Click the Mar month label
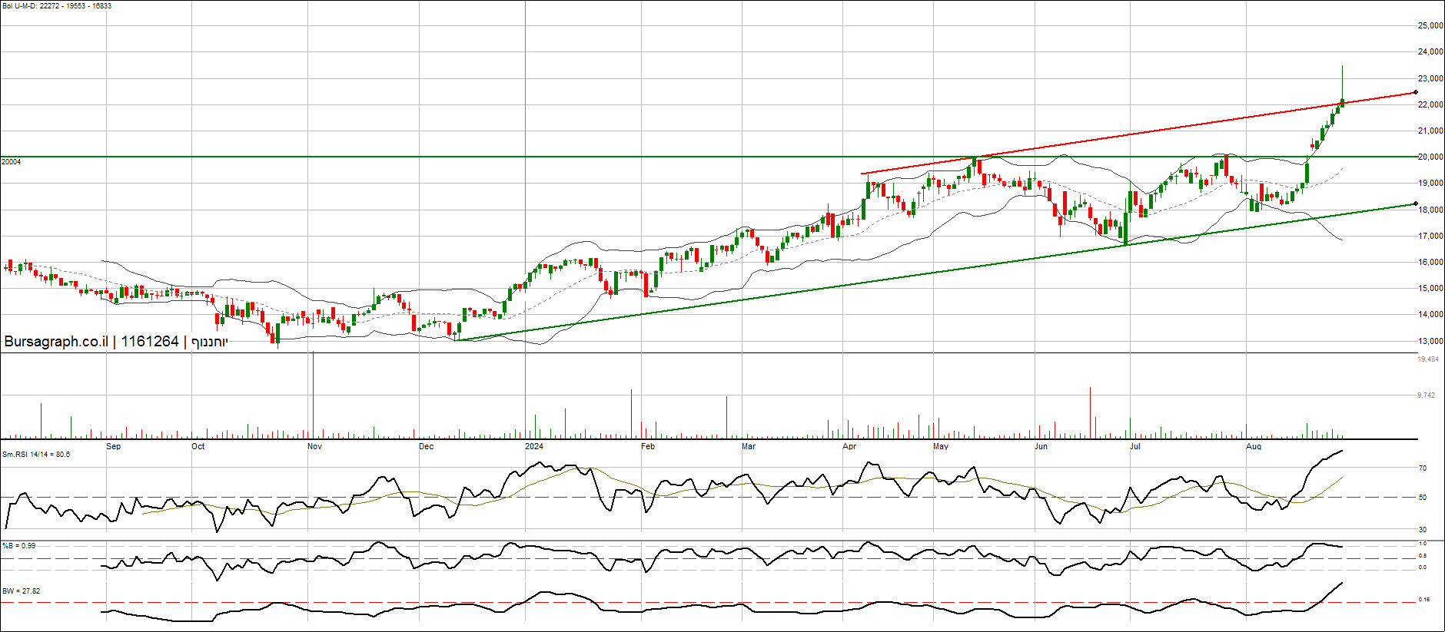Image resolution: width=1445 pixels, height=632 pixels. [749, 447]
